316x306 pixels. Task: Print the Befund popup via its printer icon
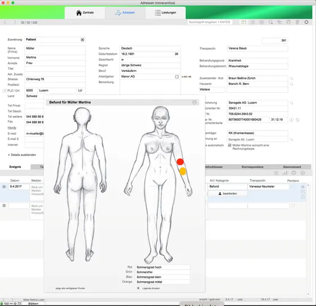tap(194, 102)
